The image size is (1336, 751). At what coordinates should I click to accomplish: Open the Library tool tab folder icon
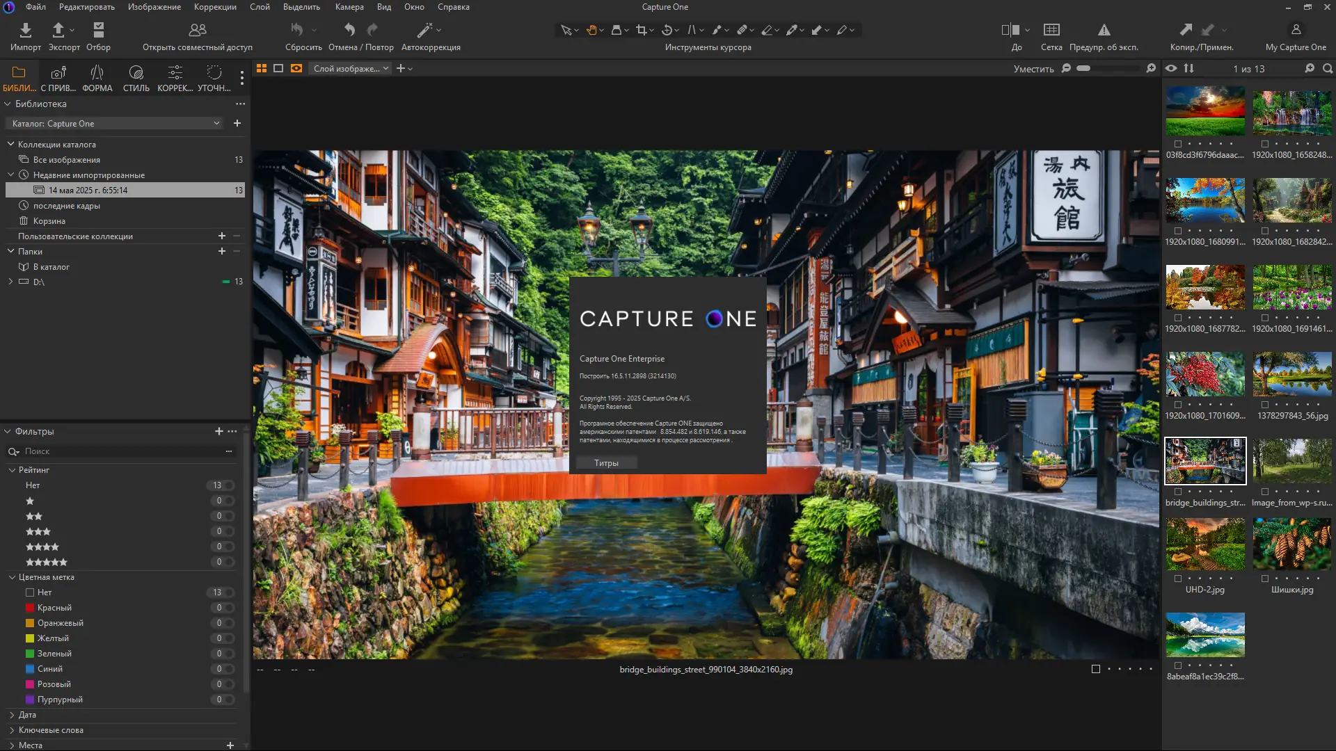19,72
